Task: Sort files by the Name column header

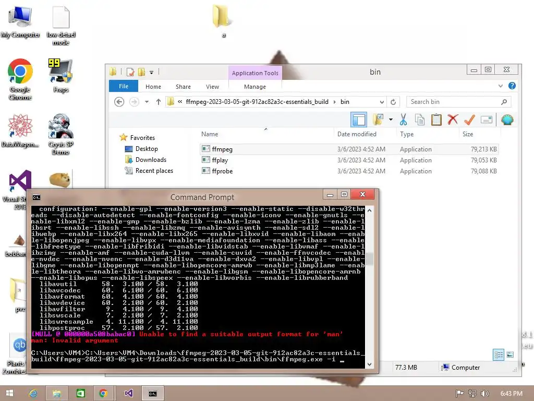Action: click(x=210, y=134)
